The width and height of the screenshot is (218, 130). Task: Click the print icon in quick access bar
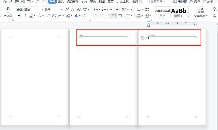[17, 2]
